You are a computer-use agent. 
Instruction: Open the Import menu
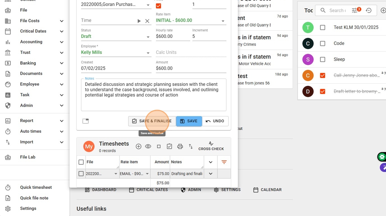[34, 142]
